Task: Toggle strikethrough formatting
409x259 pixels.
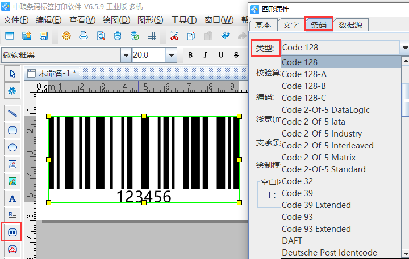Action: coord(236,55)
